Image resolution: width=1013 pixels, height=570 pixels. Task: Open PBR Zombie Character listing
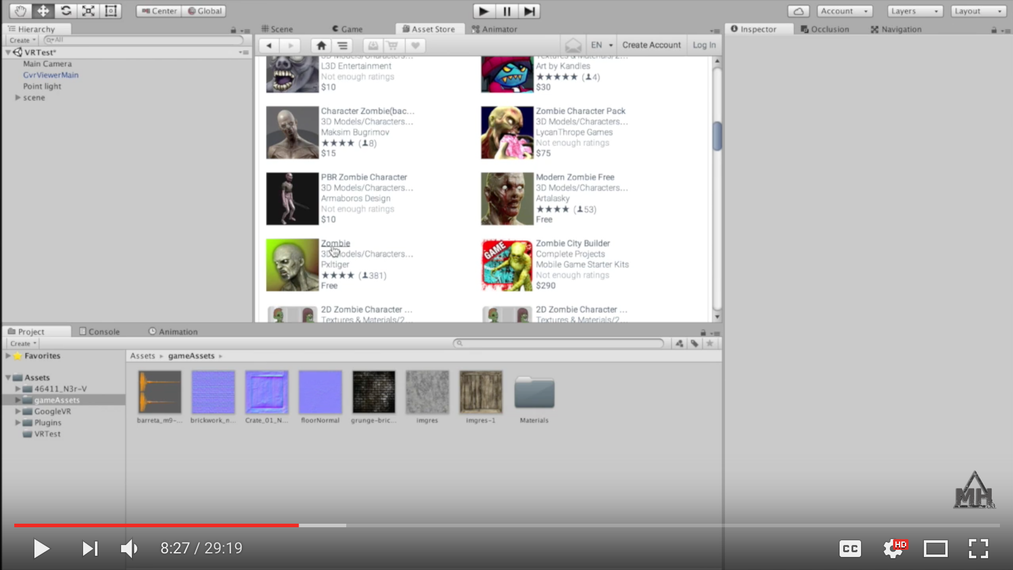364,177
